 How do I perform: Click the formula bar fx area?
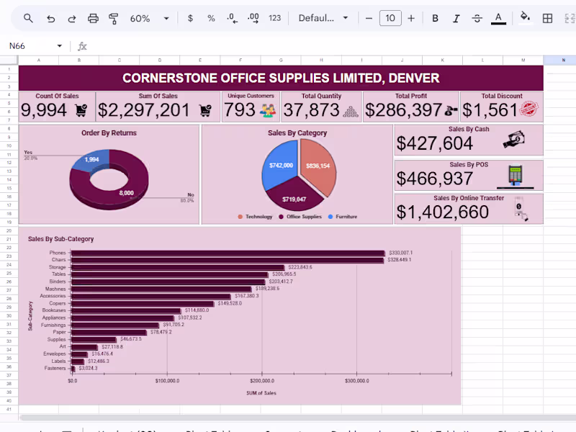point(82,46)
